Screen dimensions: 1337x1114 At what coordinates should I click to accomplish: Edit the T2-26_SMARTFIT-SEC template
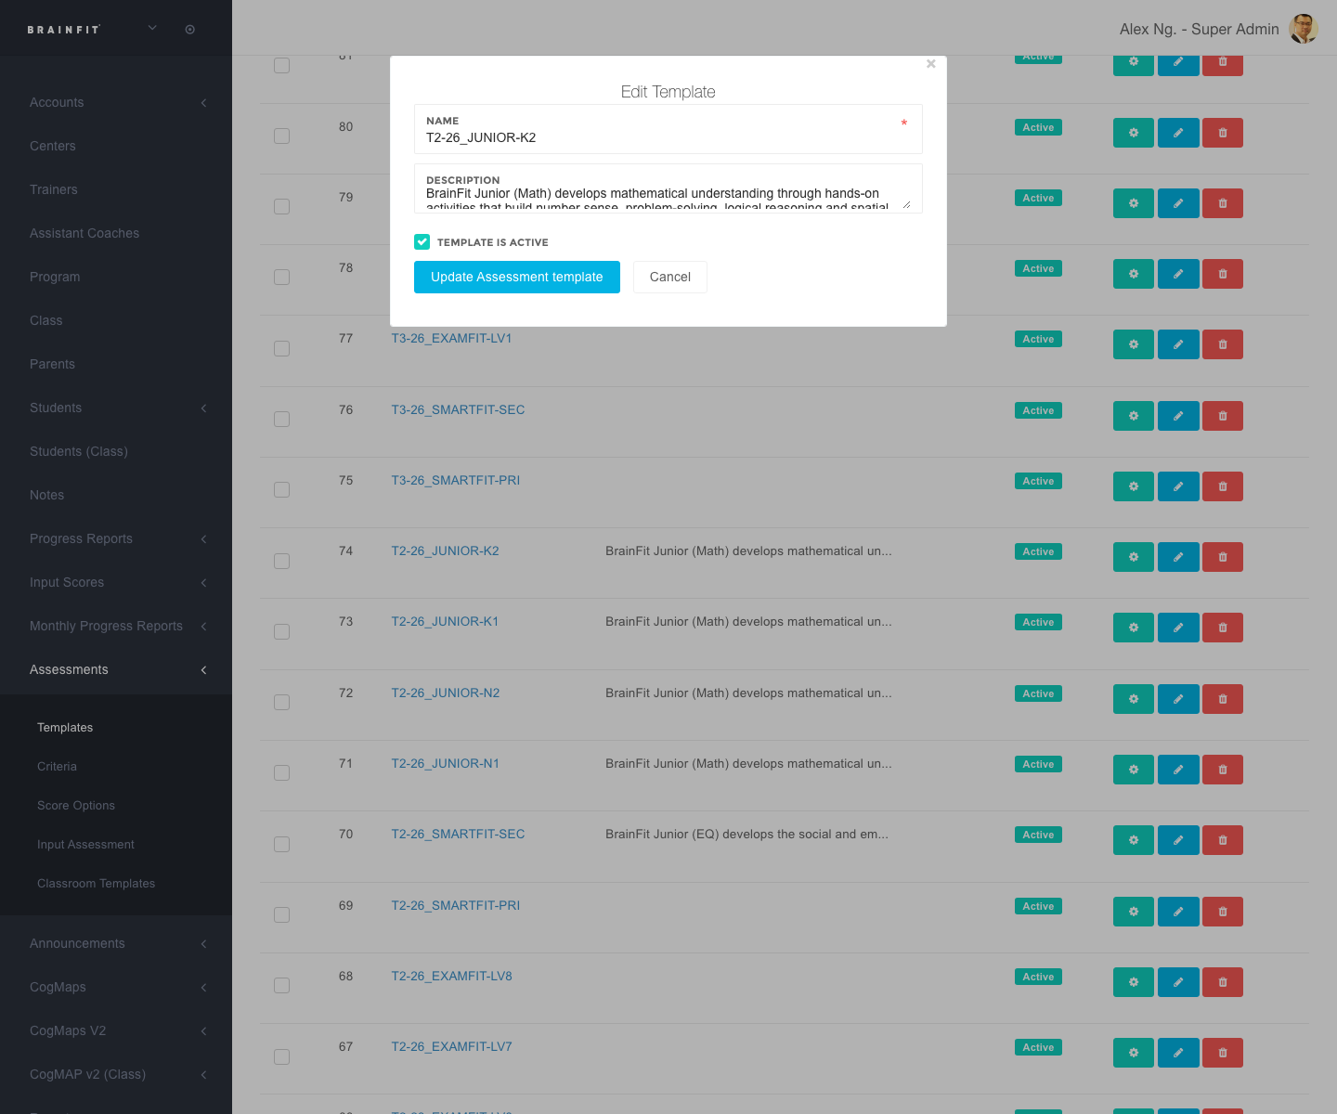click(1178, 840)
